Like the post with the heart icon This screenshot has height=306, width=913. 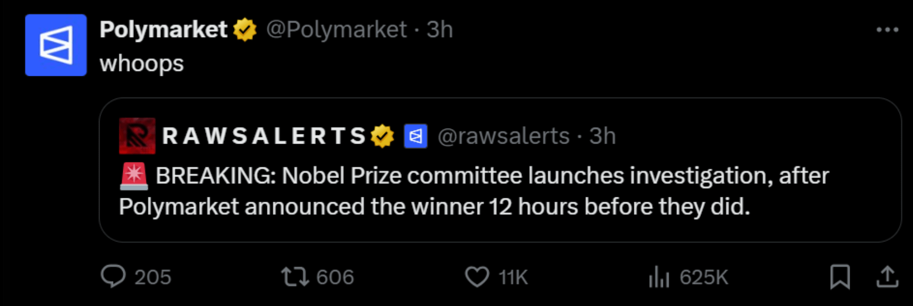pos(477,277)
